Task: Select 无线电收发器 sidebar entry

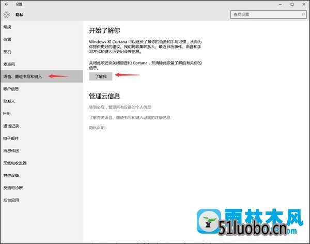Action: (x=41, y=163)
